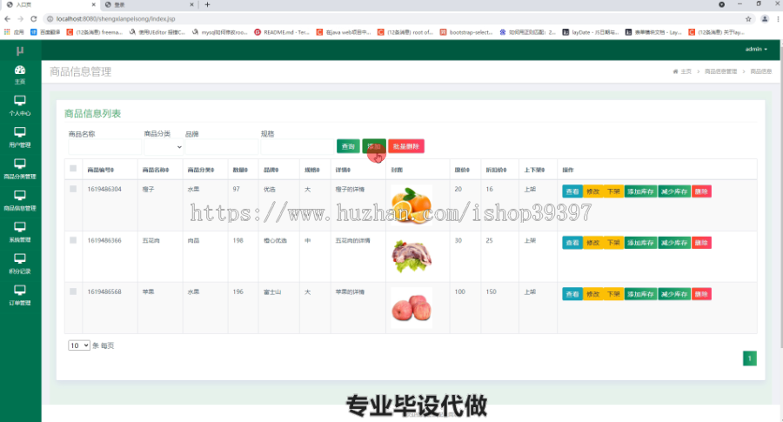Screen dimensions: 783x422
Task: Click the 查询 search button
Action: (348, 146)
